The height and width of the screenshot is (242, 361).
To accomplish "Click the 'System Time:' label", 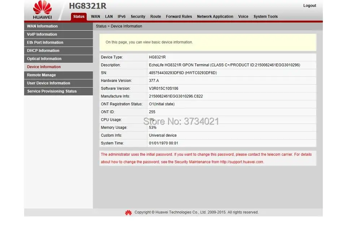I will [112, 143].
